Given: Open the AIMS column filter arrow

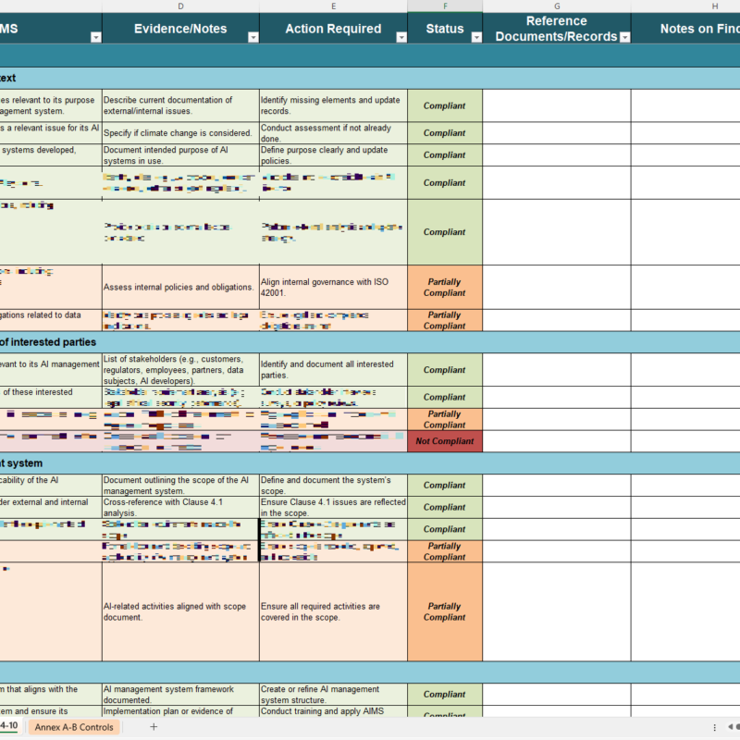Looking at the screenshot, I should click(x=95, y=38).
